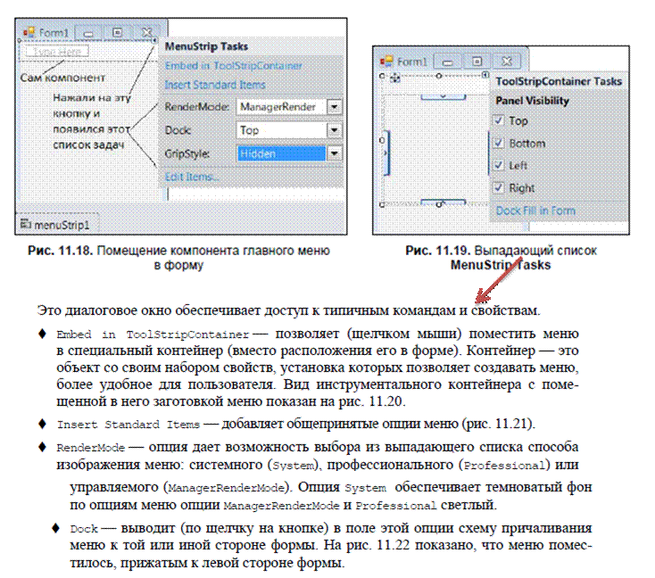This screenshot has height=578, width=655.
Task: Click the Рис. 11.19 caption text
Action: [x=501, y=258]
